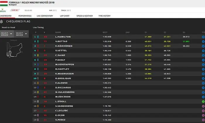Open the first Select Driver dropdown
The width and height of the screenshot is (205, 123).
tap(7, 34)
